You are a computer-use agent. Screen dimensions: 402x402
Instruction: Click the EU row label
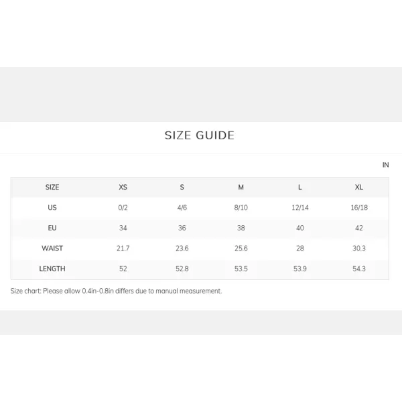52,228
